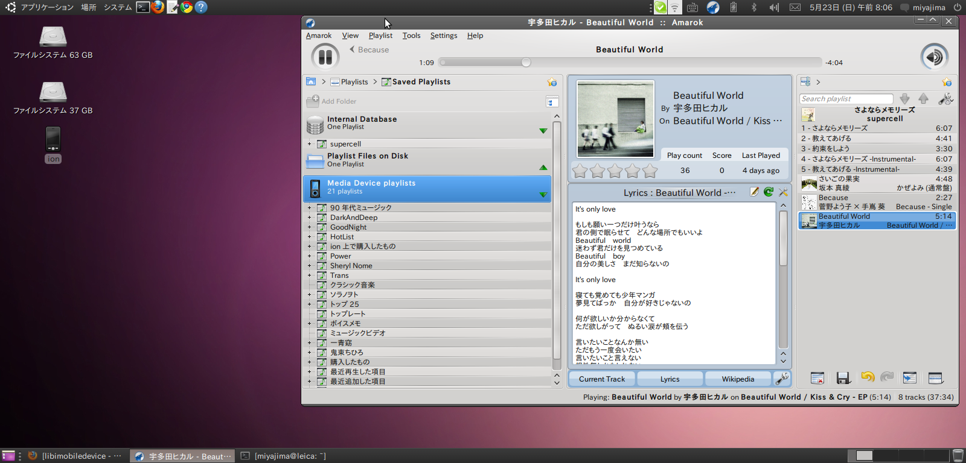Click the wrench icon next to Wikipedia tab

pos(782,379)
